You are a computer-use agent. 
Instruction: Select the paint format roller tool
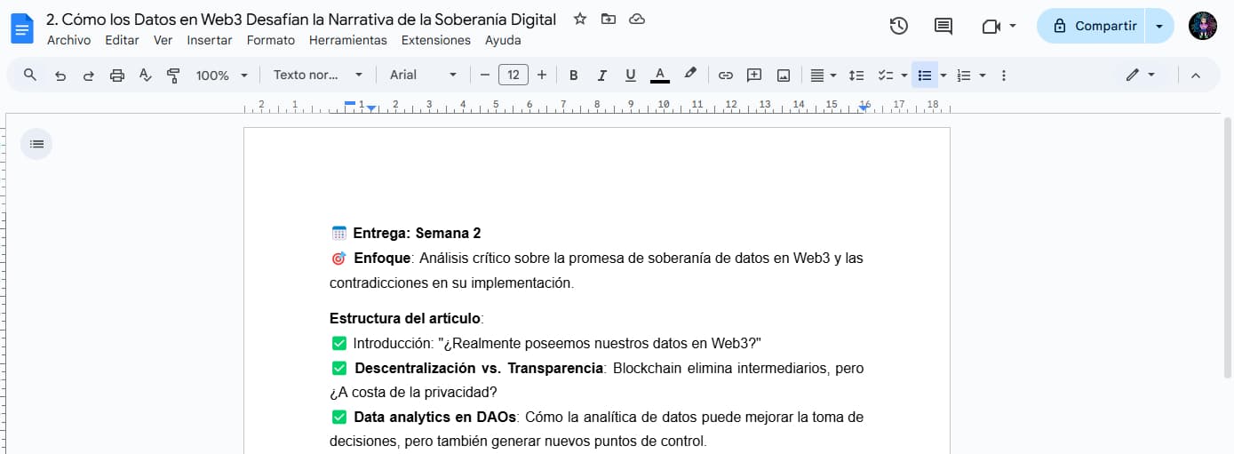[174, 76]
